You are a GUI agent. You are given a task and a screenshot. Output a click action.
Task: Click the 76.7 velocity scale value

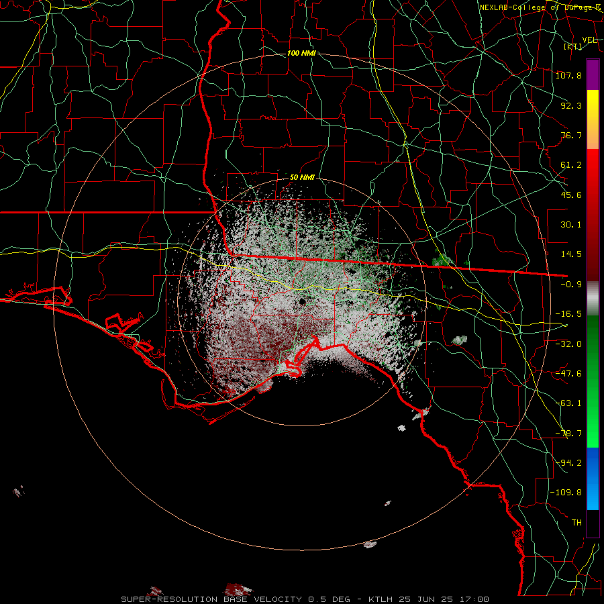pyautogui.click(x=571, y=135)
